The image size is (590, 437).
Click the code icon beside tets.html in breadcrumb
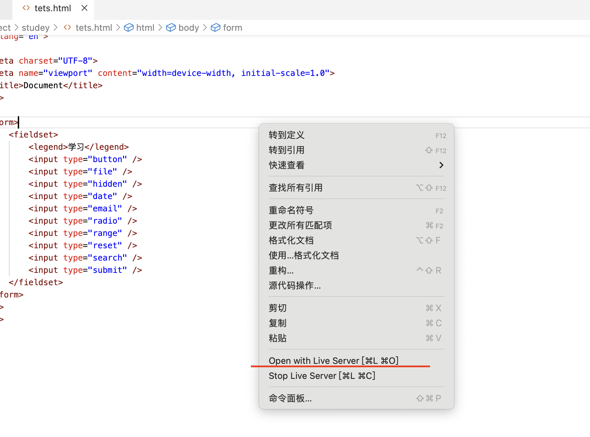67,27
